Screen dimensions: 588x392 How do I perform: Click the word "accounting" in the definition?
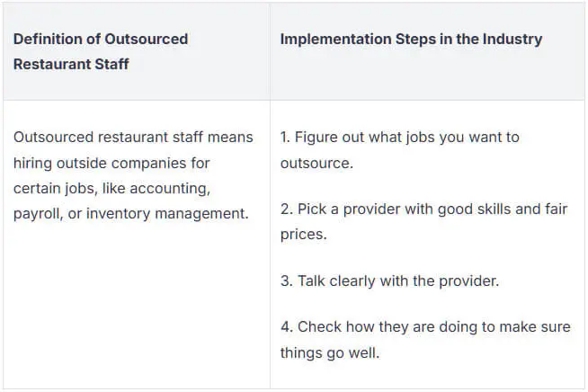174,189
